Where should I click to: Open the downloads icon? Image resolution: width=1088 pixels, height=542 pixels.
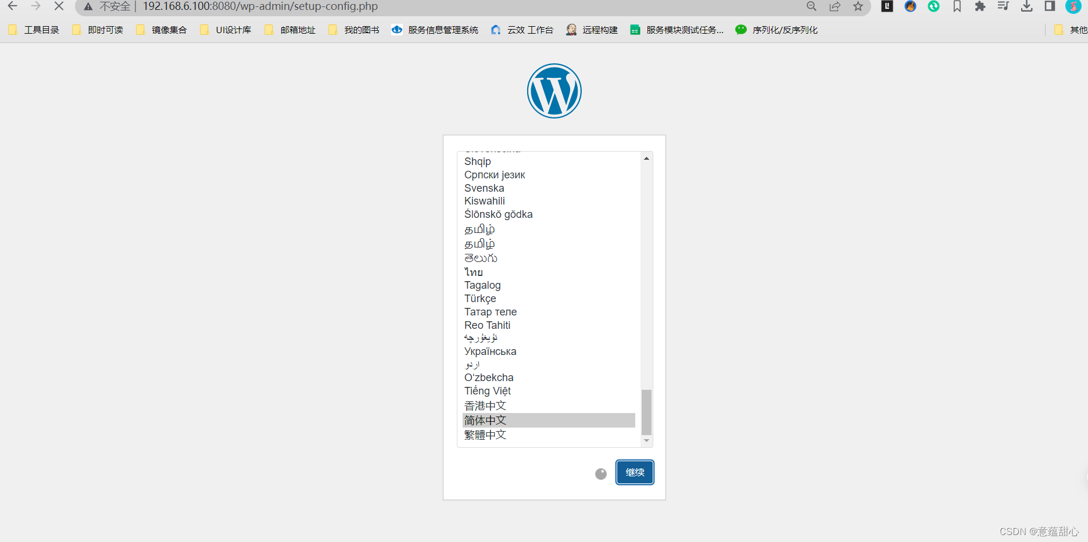pos(1026,6)
